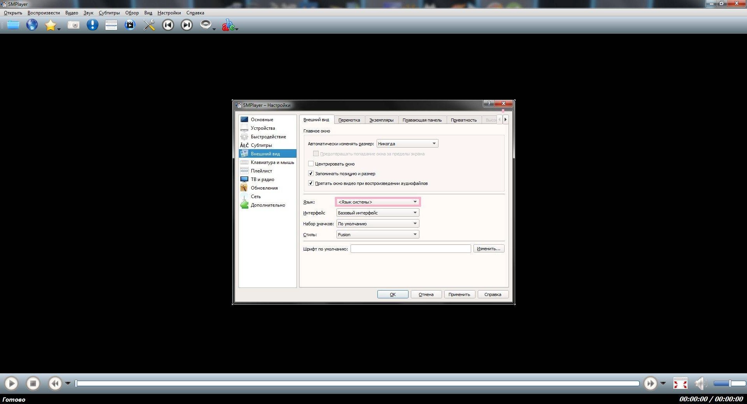747x404 pixels.
Task: Confirm settings with OK button
Action: point(393,294)
